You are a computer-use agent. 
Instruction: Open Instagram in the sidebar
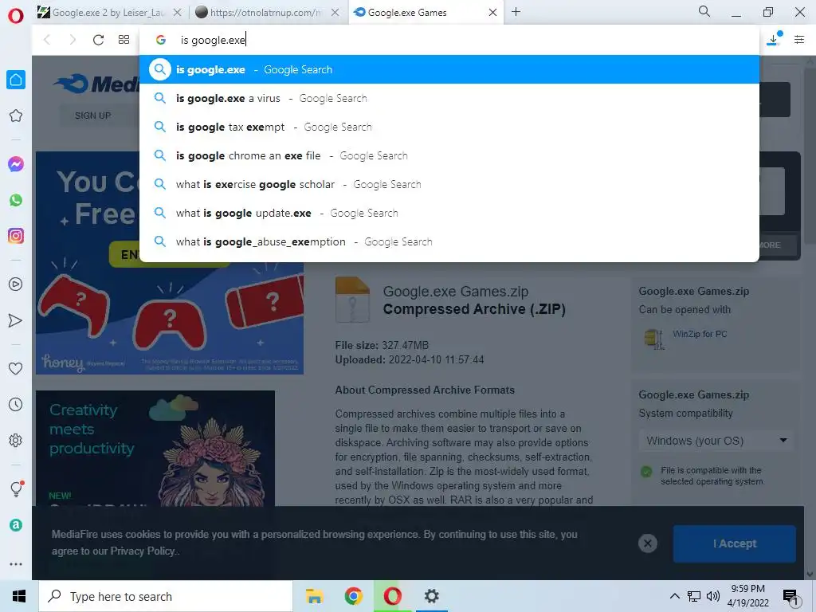click(16, 236)
